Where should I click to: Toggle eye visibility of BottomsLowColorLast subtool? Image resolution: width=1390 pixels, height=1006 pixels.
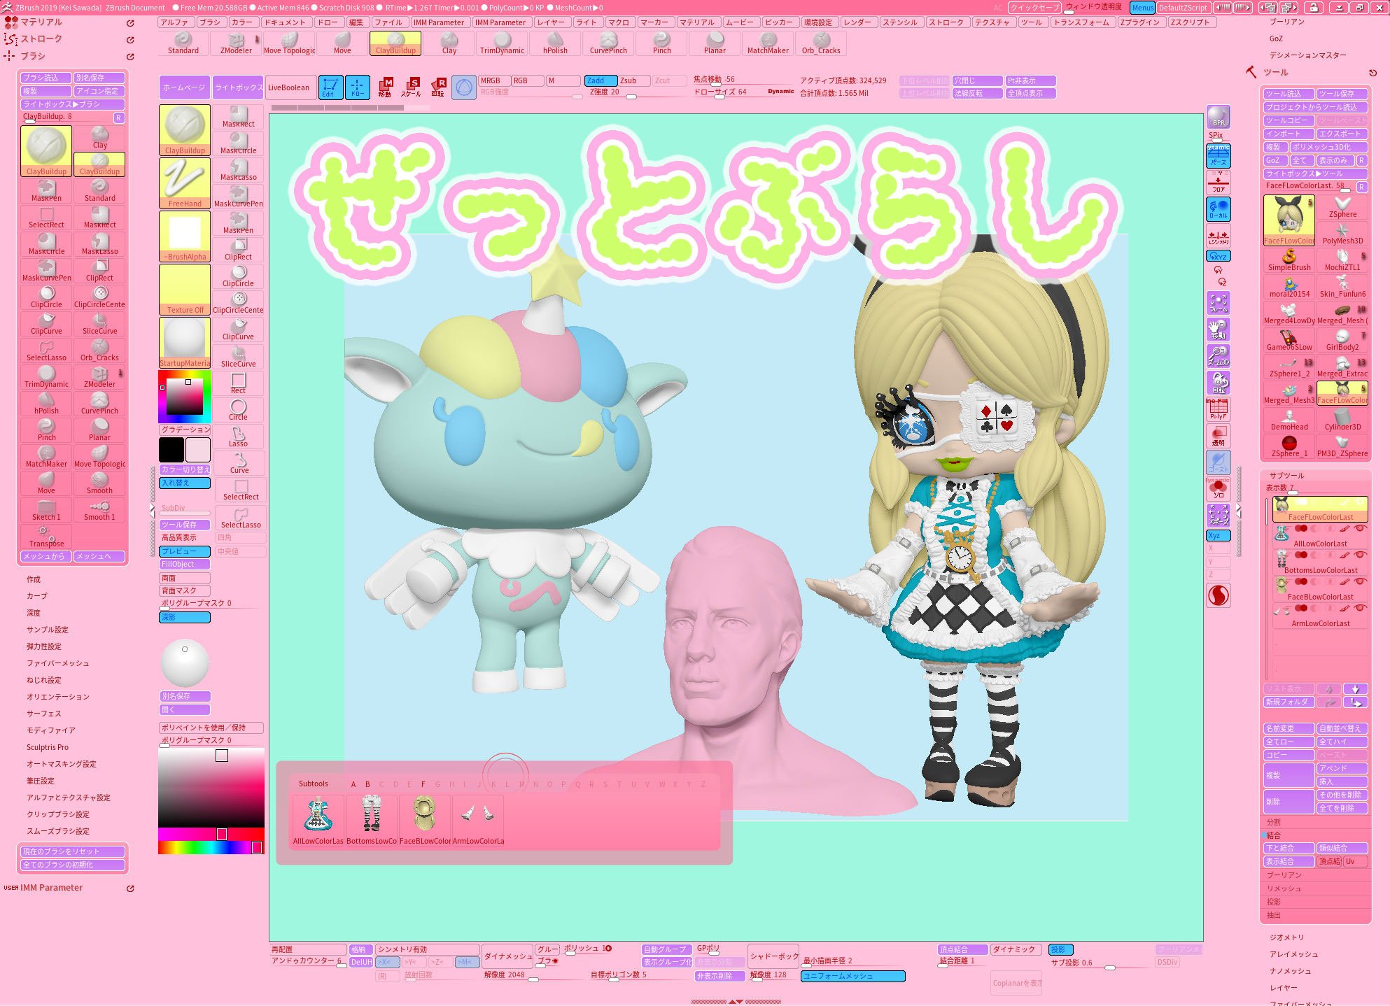click(x=1361, y=555)
